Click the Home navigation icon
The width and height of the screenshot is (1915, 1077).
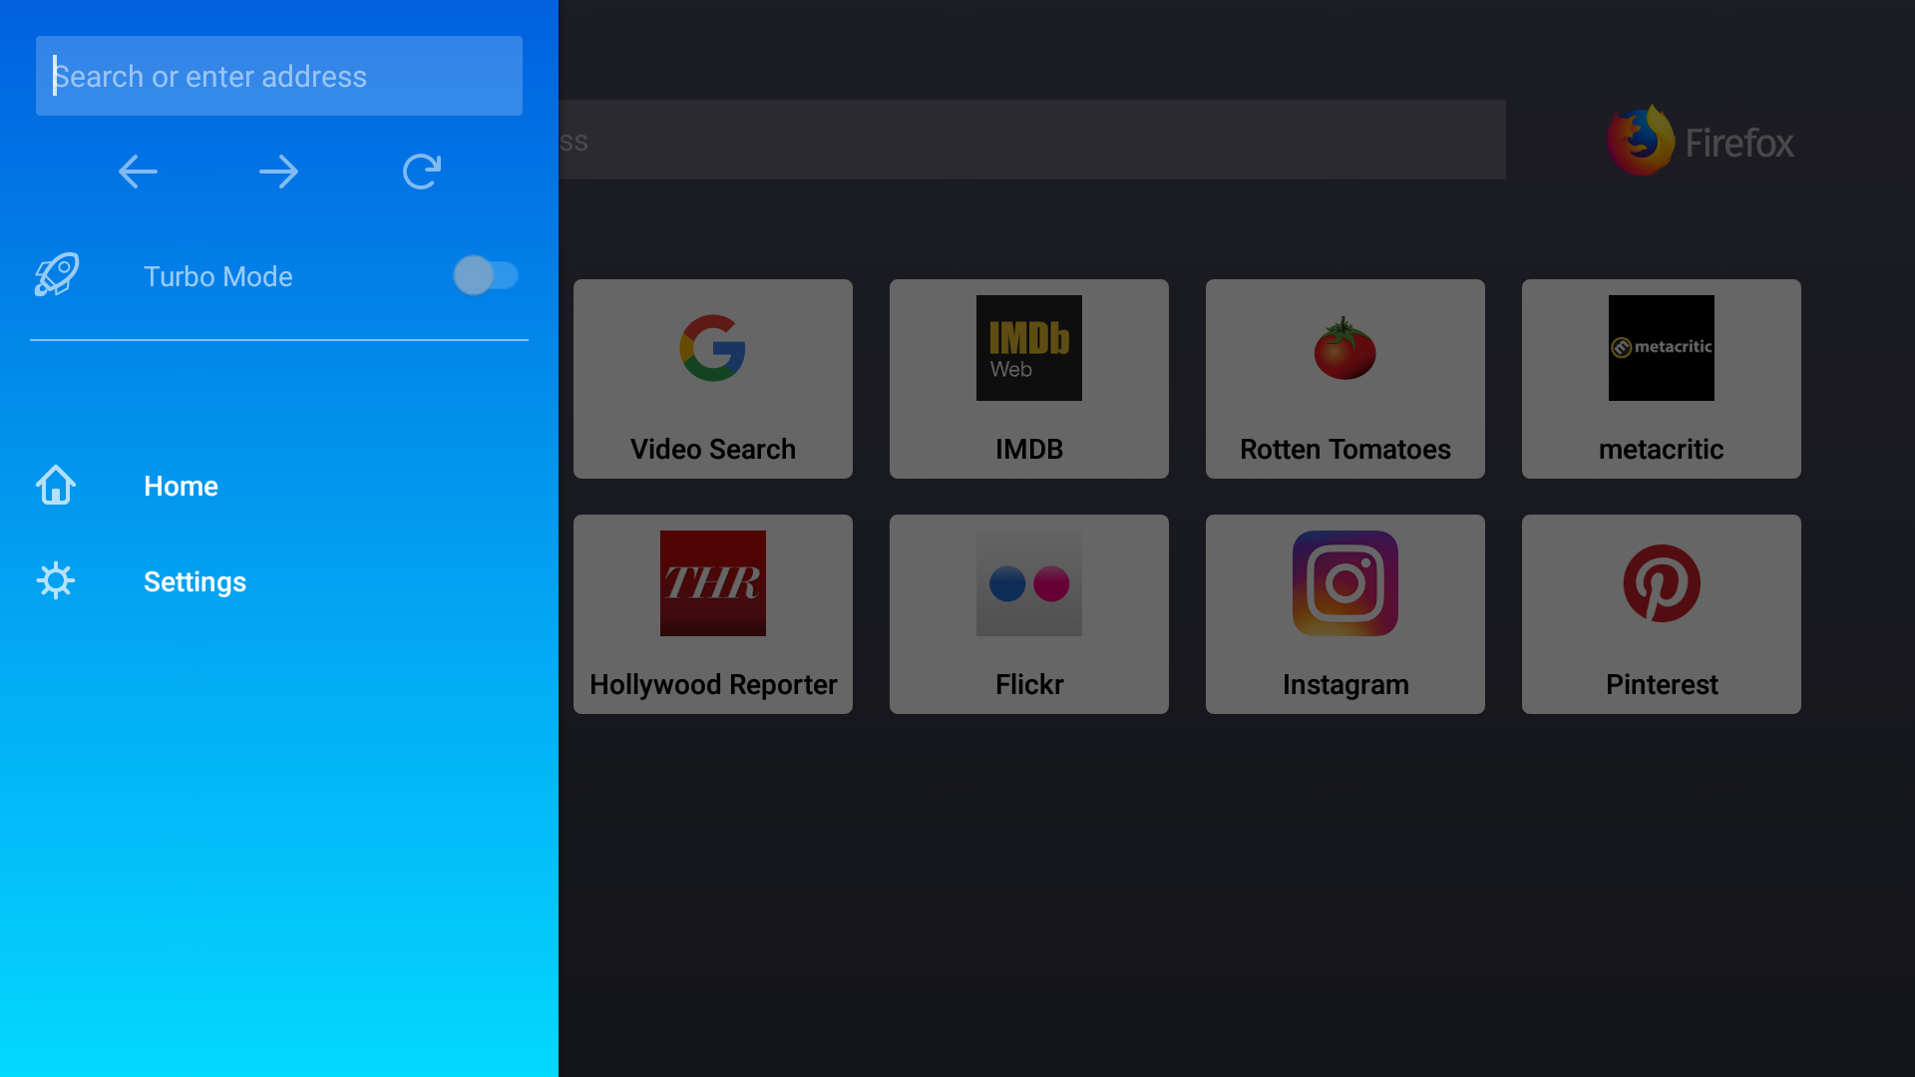[x=53, y=484]
